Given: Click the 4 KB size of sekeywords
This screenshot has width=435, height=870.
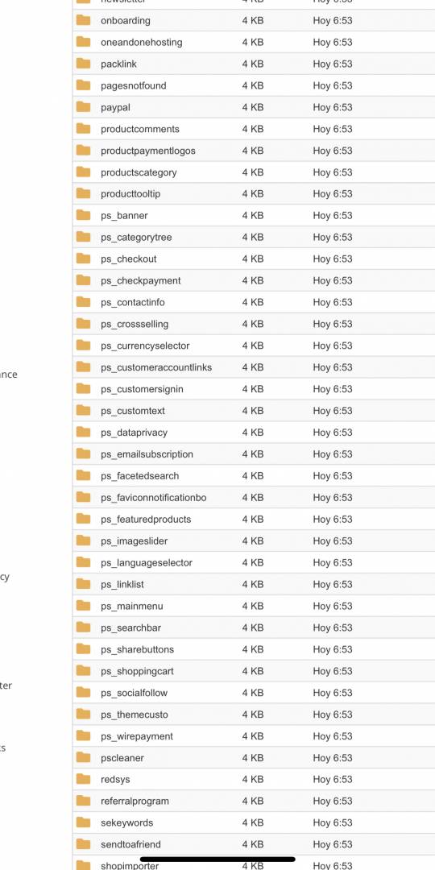Looking at the screenshot, I should tap(252, 822).
